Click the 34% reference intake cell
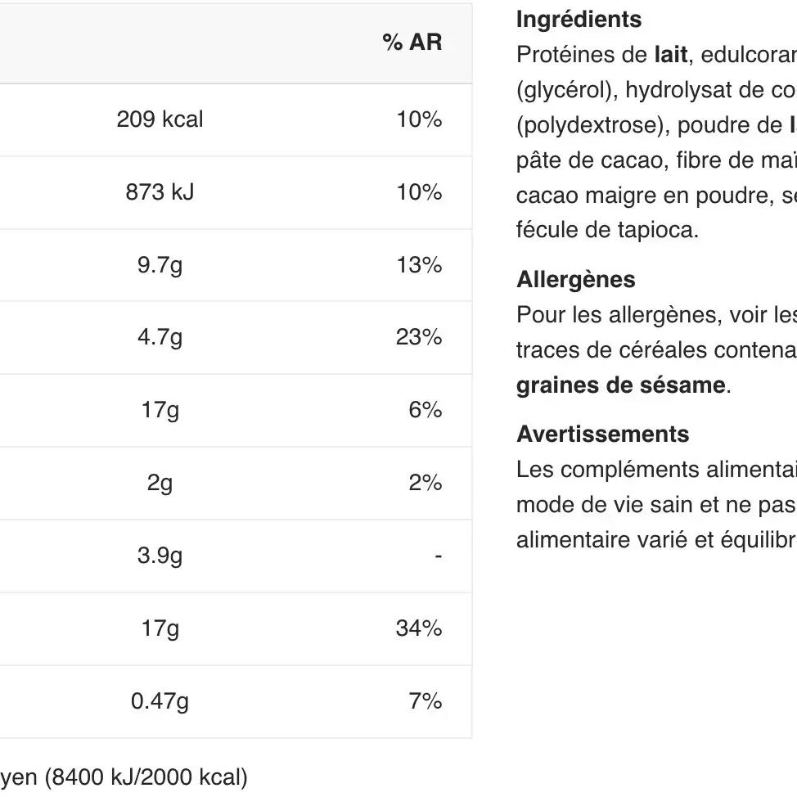This screenshot has width=797, height=797. (419, 628)
